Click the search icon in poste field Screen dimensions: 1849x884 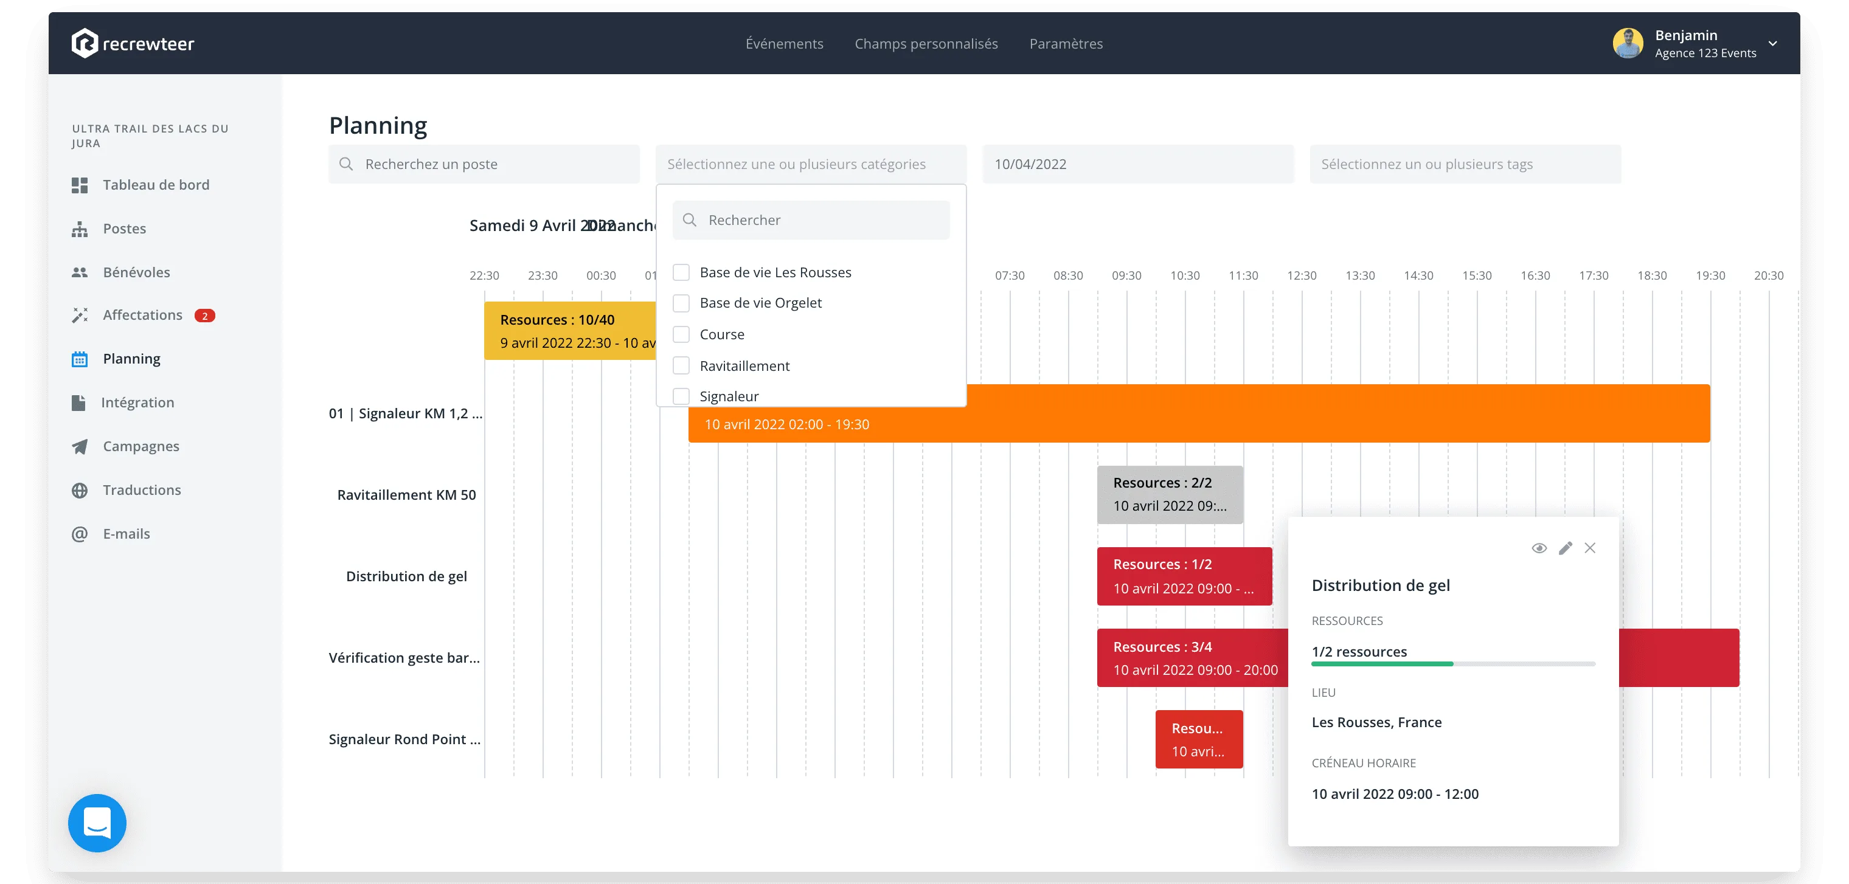point(346,164)
